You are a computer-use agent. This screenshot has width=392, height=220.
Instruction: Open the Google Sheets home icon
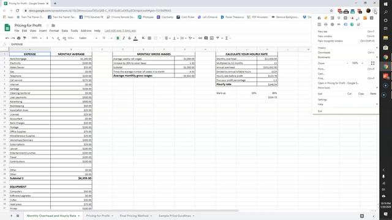(x=7, y=28)
